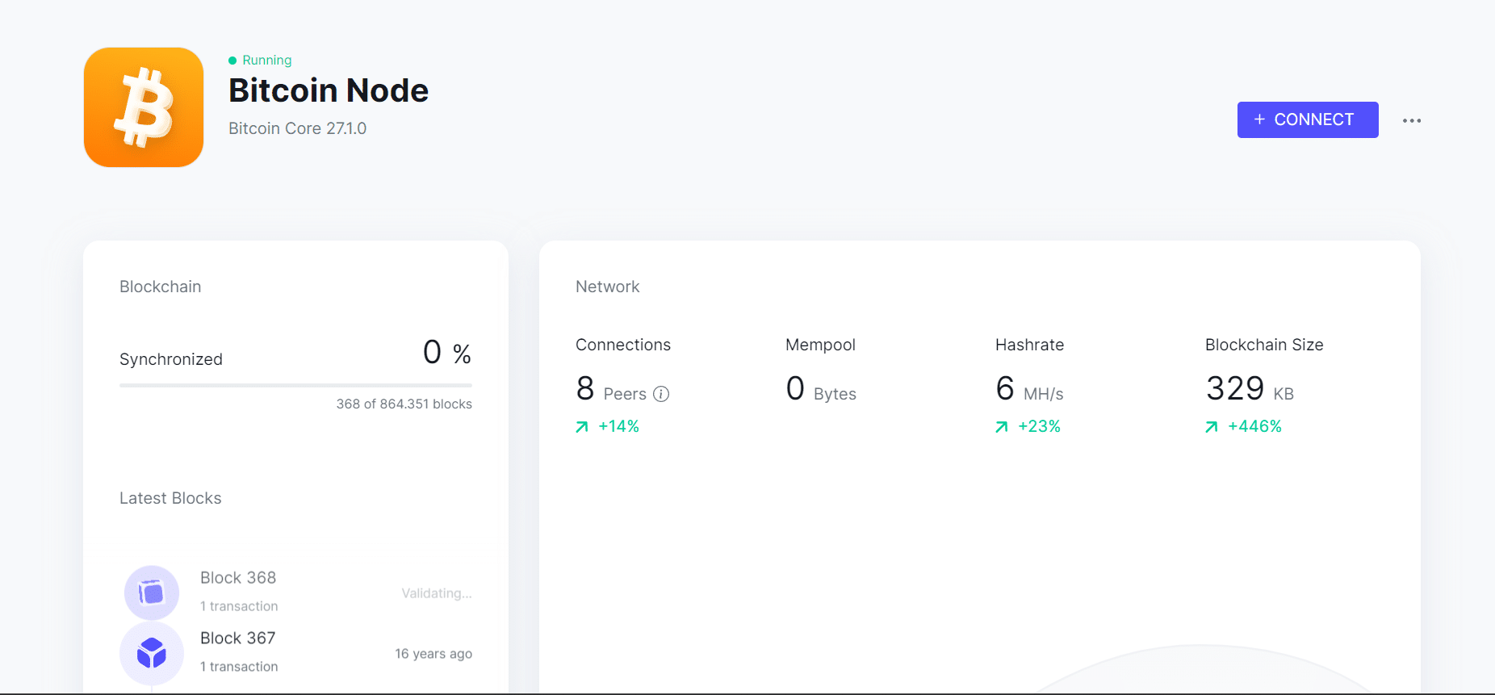The height and width of the screenshot is (695, 1495).
Task: Click the Connections label
Action: 623,345
